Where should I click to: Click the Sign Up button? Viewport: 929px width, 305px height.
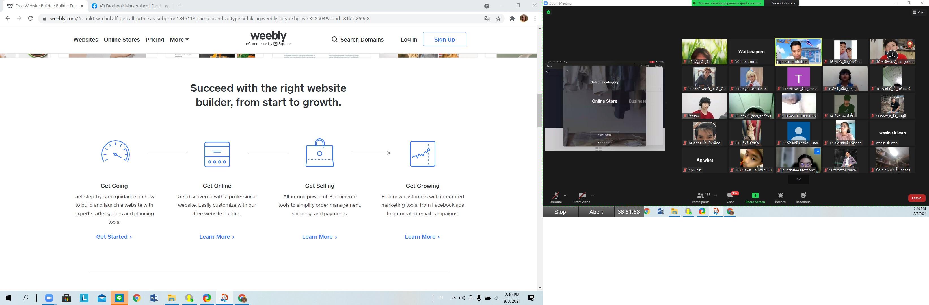point(444,39)
